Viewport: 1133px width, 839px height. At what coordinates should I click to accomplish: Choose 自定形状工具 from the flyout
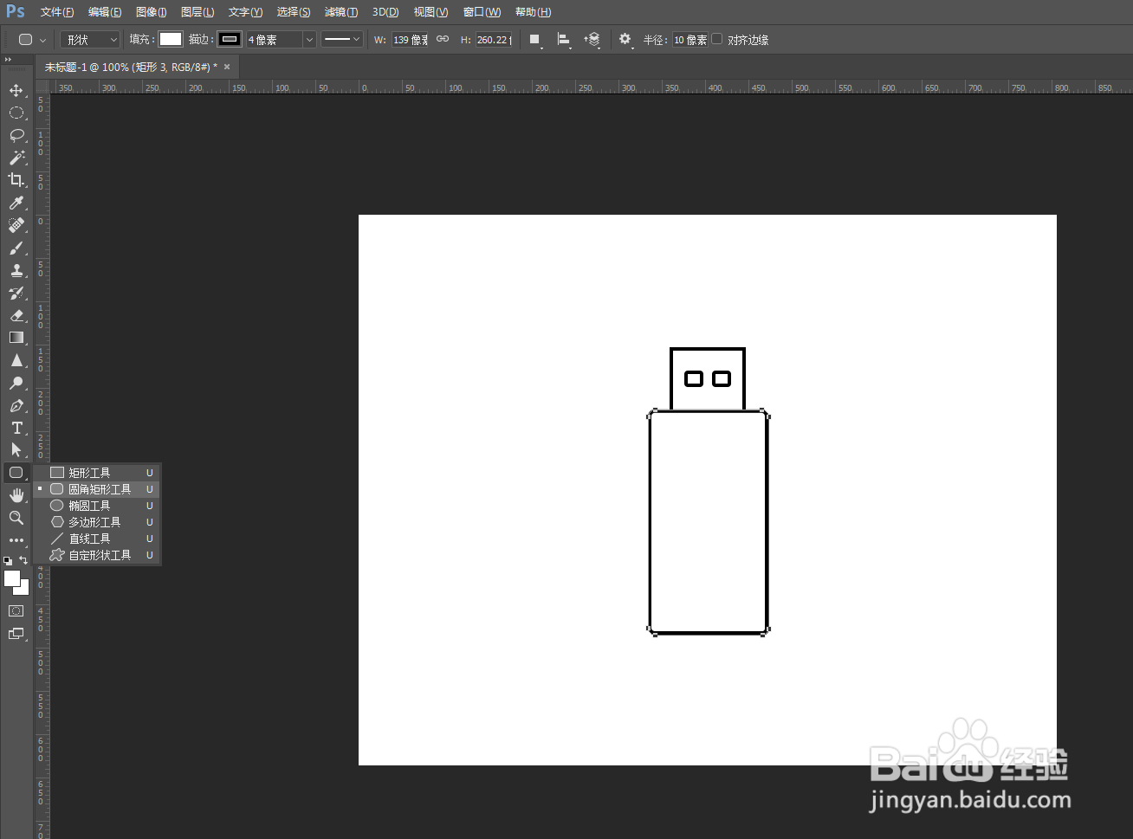[97, 555]
